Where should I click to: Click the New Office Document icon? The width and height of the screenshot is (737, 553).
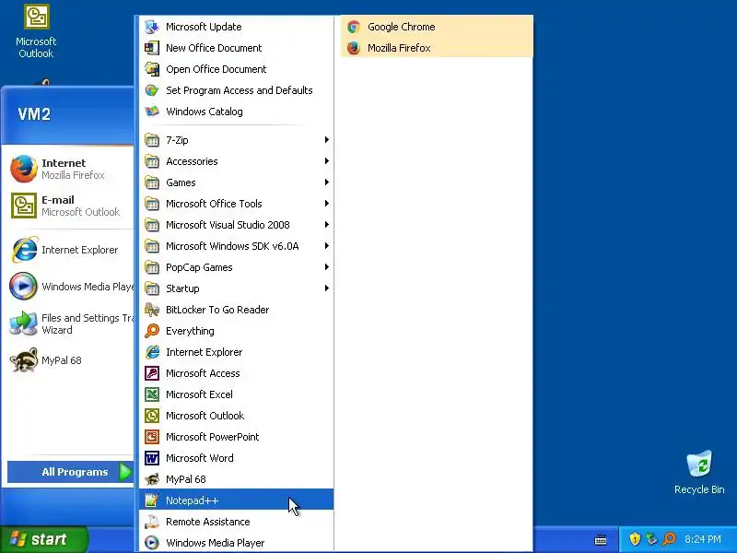pos(152,48)
